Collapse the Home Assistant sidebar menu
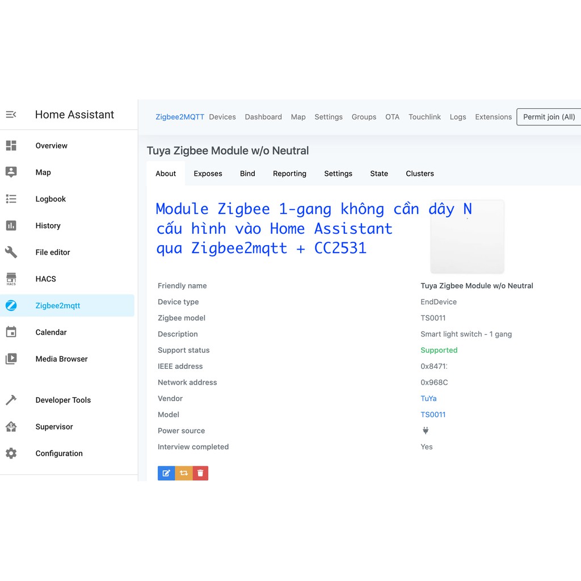The width and height of the screenshot is (581, 581). point(11,115)
